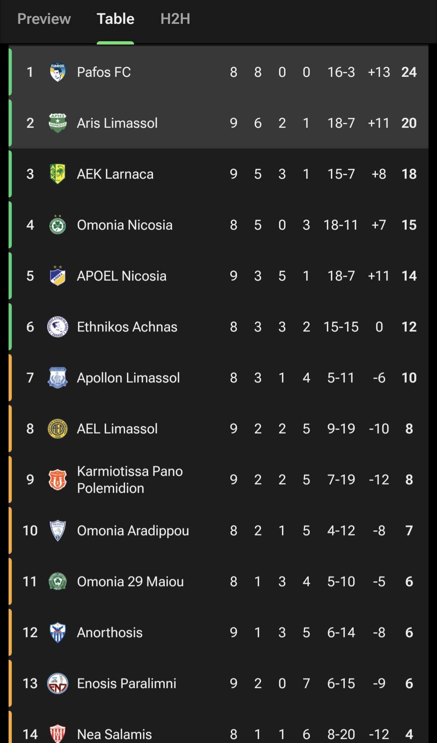Select the Table tab
Image resolution: width=437 pixels, height=743 pixels.
coord(115,19)
